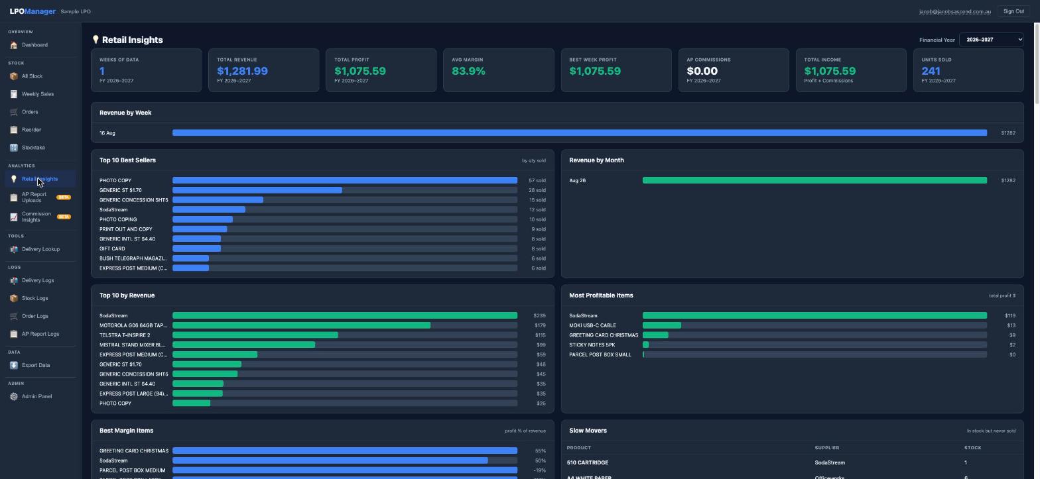Click the Stock Logs icon
This screenshot has height=479, width=1040.
(x=13, y=298)
